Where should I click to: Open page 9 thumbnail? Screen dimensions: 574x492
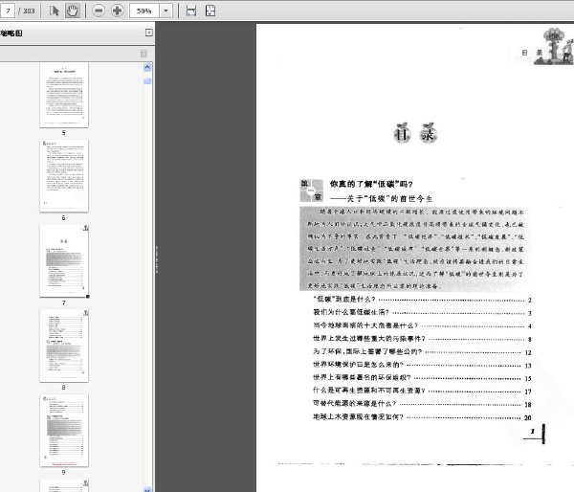pos(64,430)
